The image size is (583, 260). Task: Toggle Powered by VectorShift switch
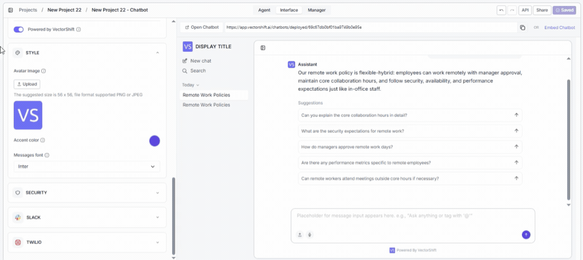pos(19,29)
